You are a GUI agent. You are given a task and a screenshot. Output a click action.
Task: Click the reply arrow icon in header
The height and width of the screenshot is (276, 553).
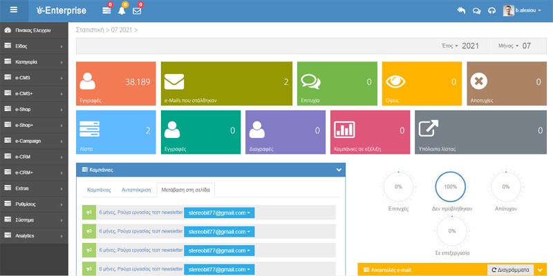462,10
